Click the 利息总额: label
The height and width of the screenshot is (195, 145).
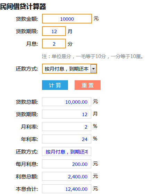click(x=27, y=176)
